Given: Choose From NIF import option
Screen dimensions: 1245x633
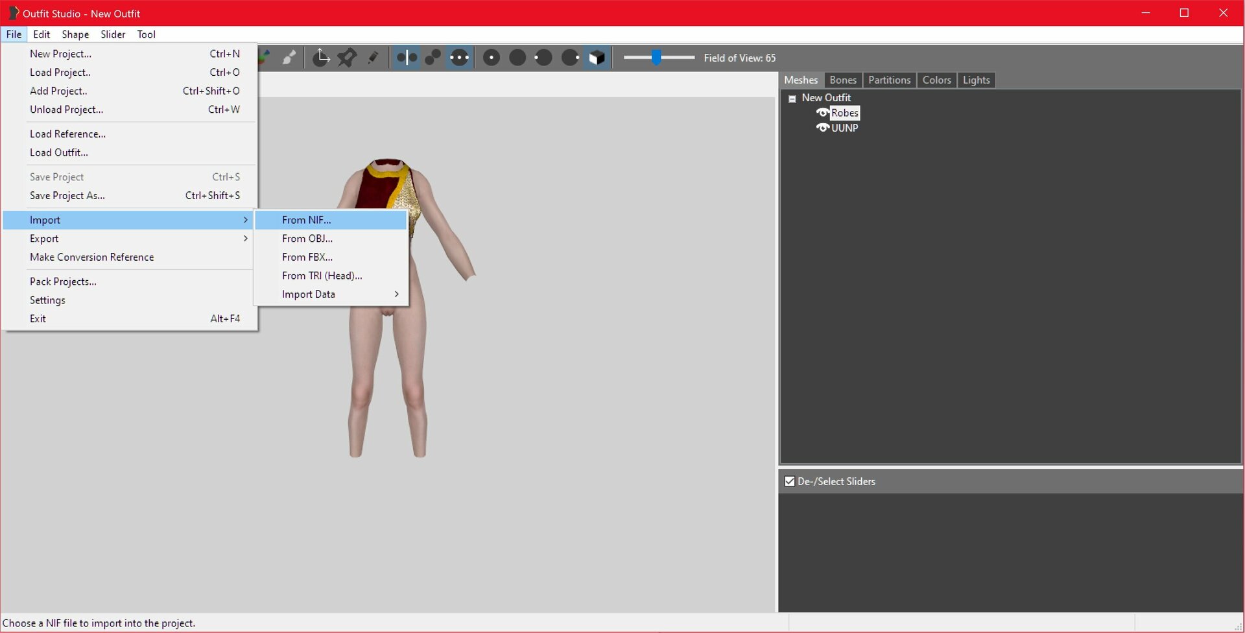Looking at the screenshot, I should 331,220.
